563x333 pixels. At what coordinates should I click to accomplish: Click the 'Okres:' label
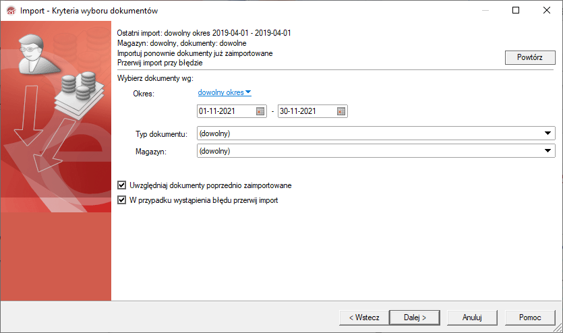click(144, 94)
